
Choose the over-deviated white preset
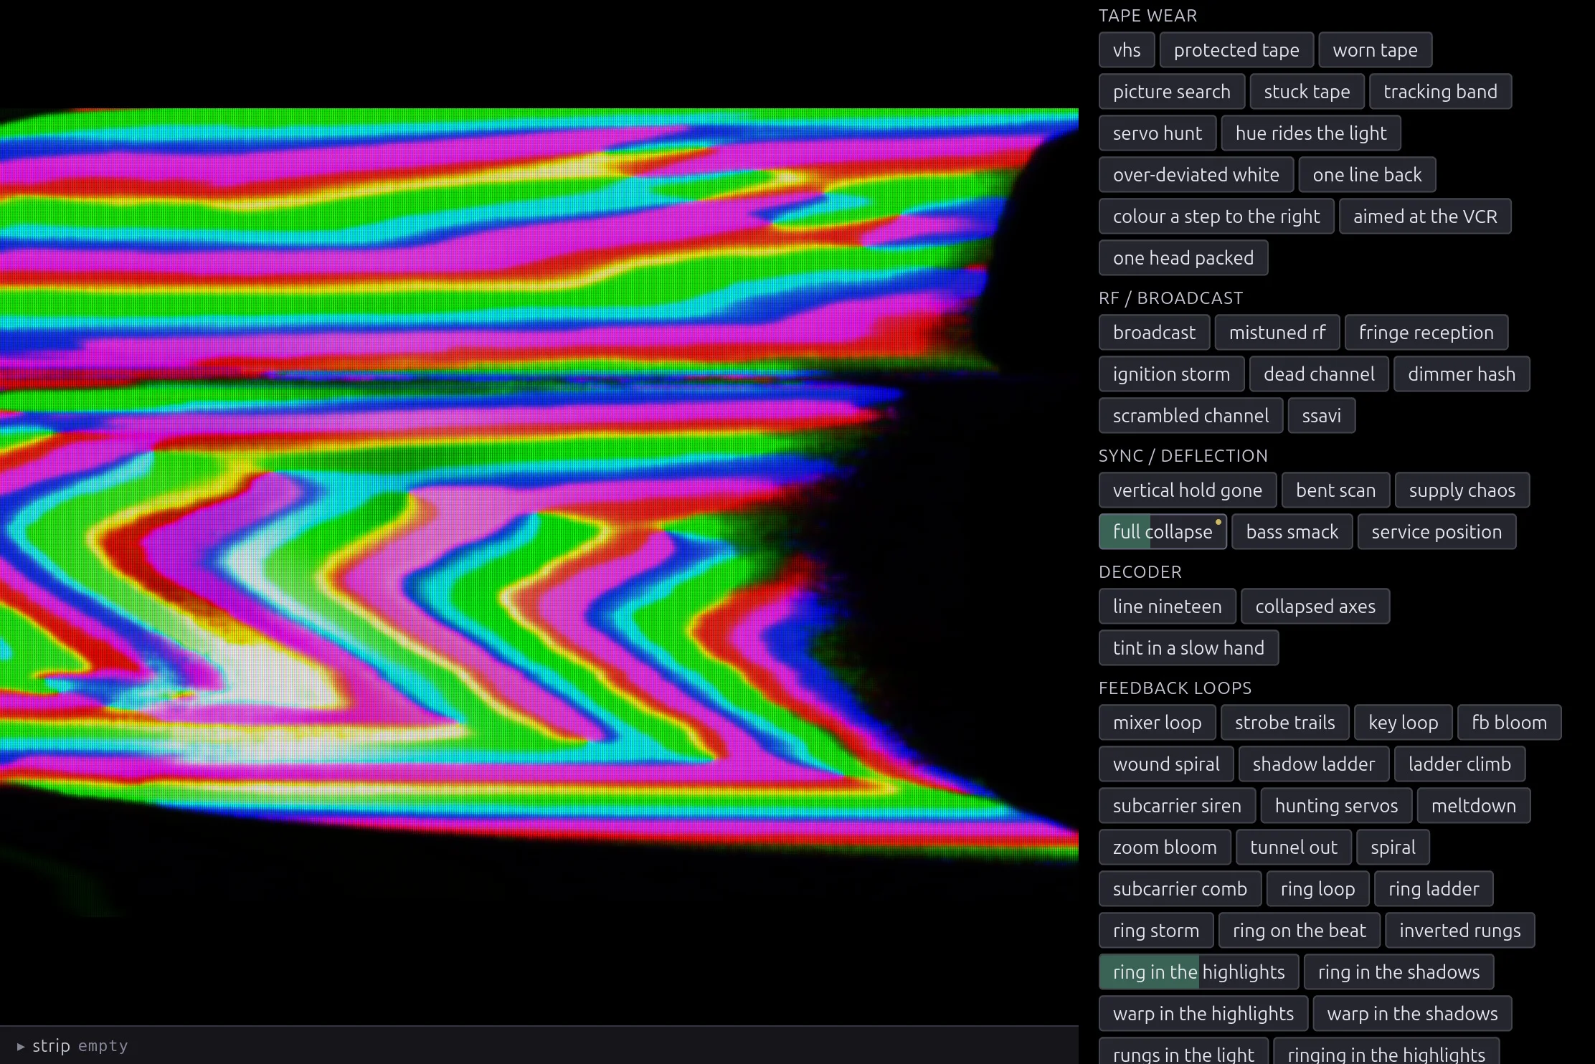point(1196,175)
